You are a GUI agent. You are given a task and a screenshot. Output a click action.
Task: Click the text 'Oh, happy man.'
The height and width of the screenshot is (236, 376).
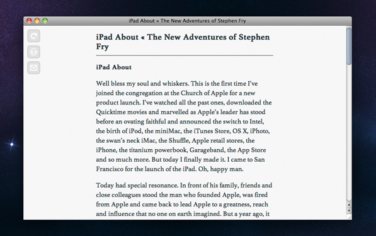(x=220, y=169)
